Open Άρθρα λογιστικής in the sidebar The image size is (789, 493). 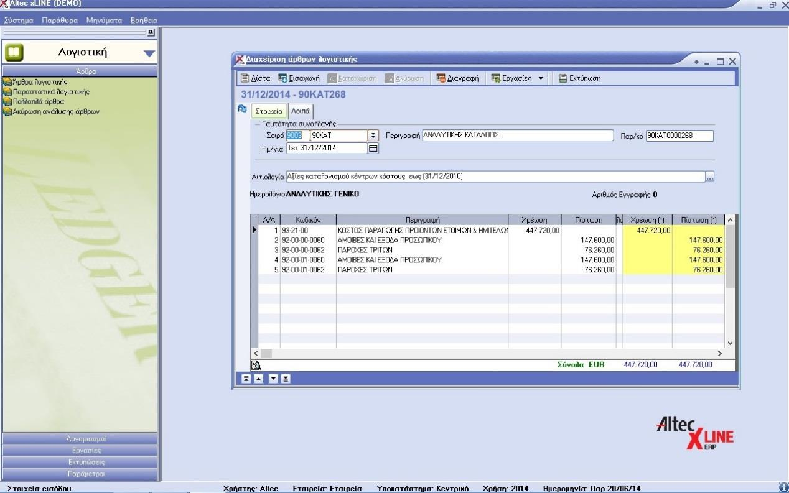pos(35,81)
